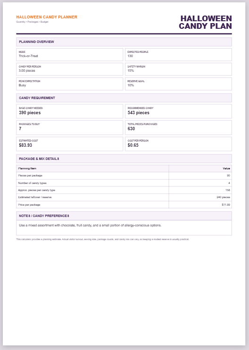Select the Peak Expectation Busy box

click(70, 84)
